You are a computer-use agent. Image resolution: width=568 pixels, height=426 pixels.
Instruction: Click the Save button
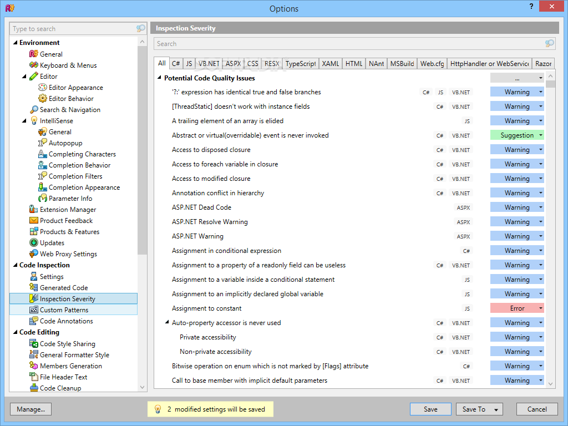tap(430, 409)
